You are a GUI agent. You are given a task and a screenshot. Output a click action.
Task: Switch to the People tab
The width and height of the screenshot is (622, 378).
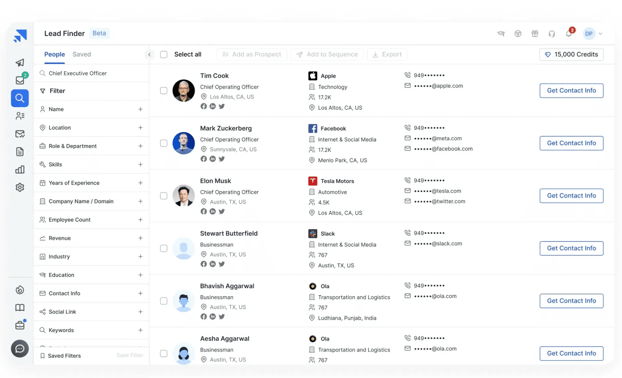click(54, 54)
